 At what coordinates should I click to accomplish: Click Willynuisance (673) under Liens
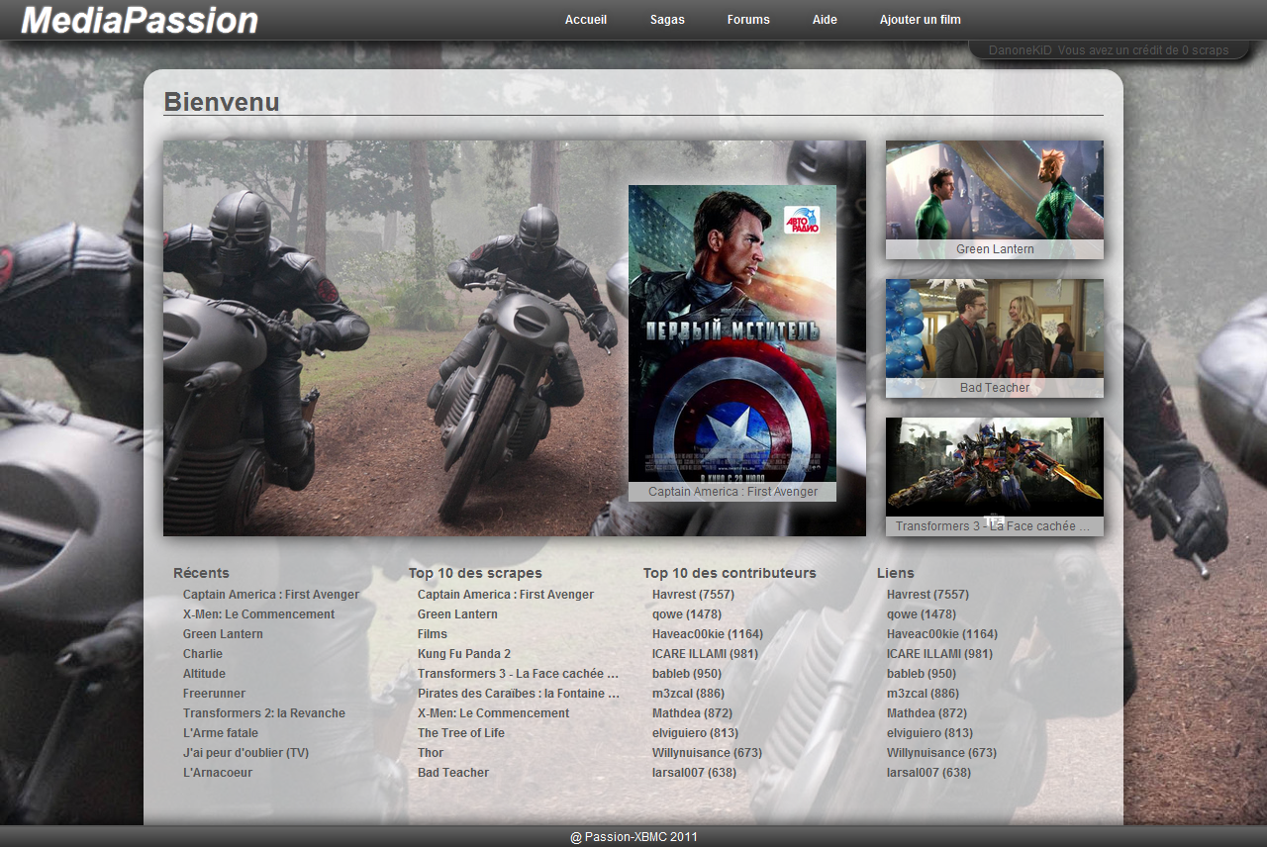(x=941, y=753)
